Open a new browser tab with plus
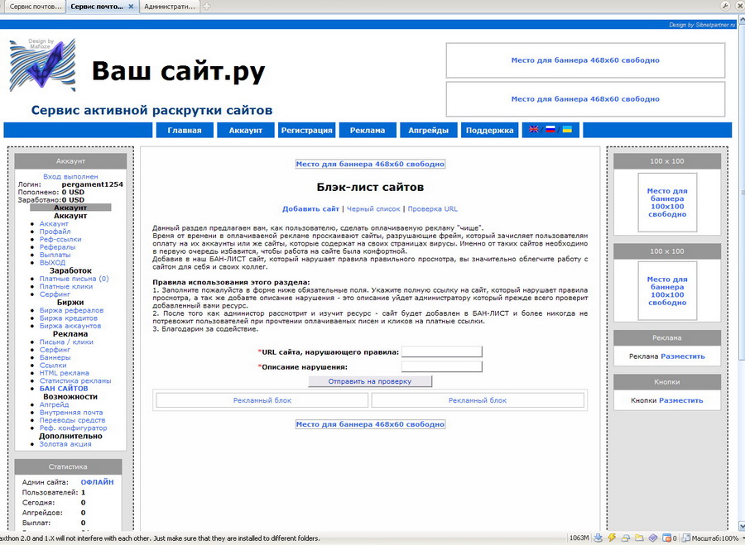Image resolution: width=745 pixels, height=545 pixels. [x=207, y=7]
